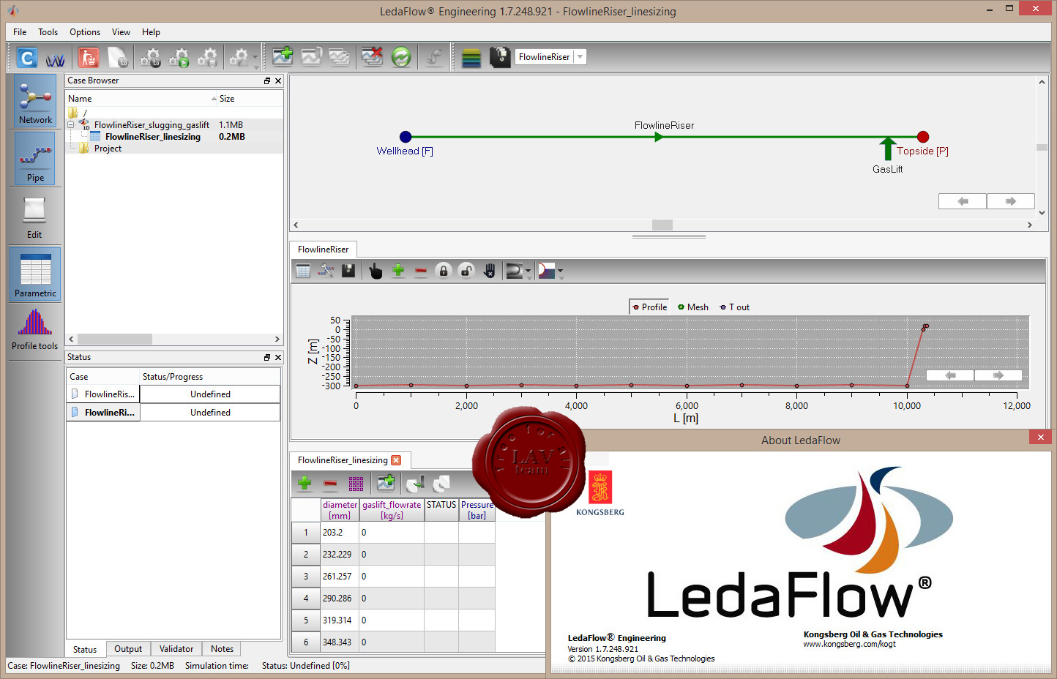This screenshot has height=679, width=1057.
Task: Click the gears icon with green play arrow
Action: coord(179,57)
